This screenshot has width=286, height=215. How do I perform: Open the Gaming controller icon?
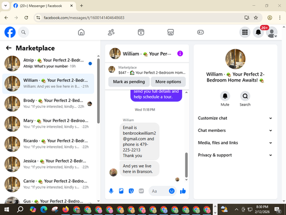click(x=200, y=32)
